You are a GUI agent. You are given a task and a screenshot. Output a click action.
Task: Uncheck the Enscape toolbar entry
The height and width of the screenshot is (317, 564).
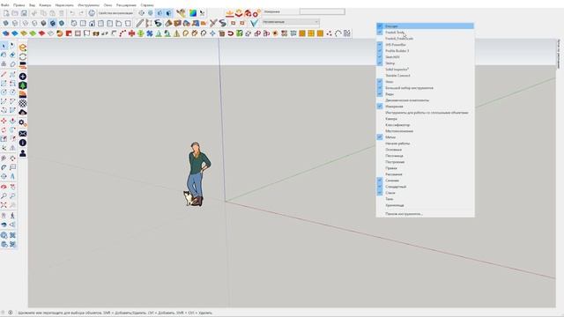pos(425,26)
